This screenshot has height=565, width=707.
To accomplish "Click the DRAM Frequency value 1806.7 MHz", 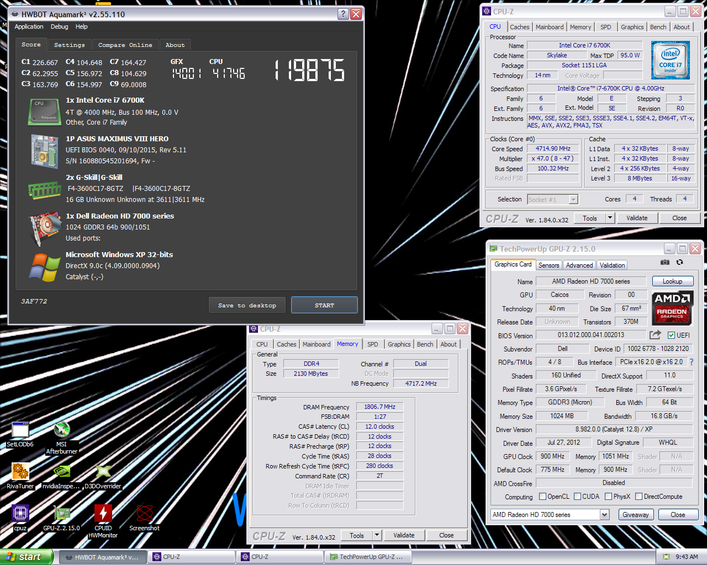I will pyautogui.click(x=379, y=407).
